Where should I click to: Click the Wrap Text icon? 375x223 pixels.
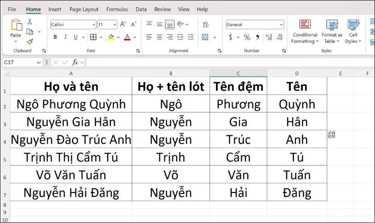(x=205, y=25)
